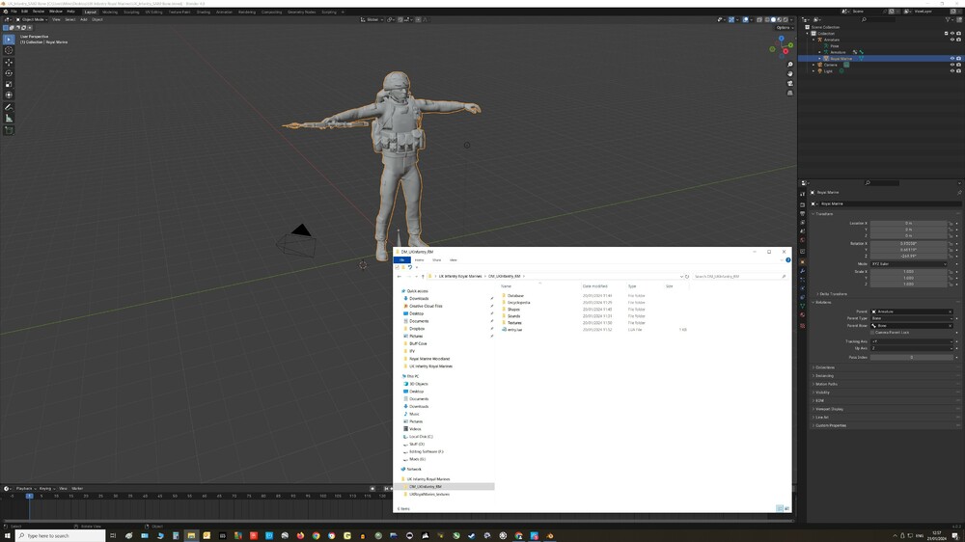Open the Modifiers wrench properties tab
Viewport: 965px width, 542px height.
click(803, 271)
